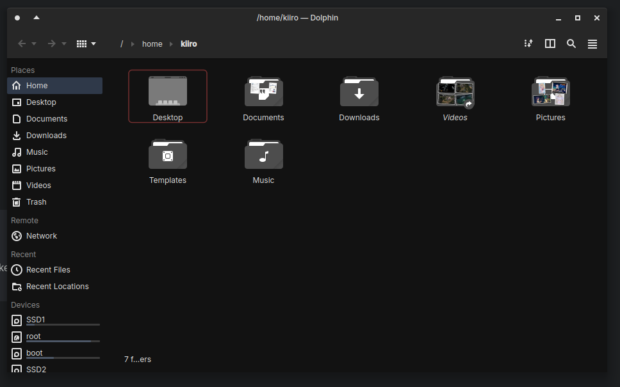
Task: Select the Templates folder icon
Action: (168, 154)
